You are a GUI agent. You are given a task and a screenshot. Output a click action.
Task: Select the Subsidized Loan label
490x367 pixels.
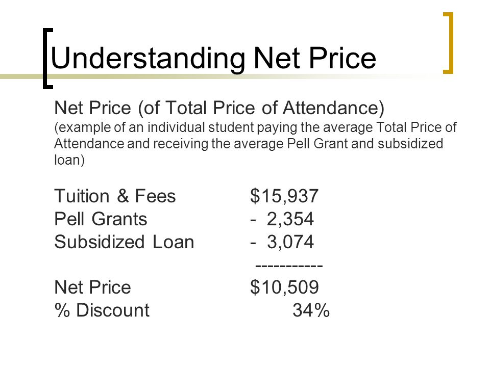(124, 242)
